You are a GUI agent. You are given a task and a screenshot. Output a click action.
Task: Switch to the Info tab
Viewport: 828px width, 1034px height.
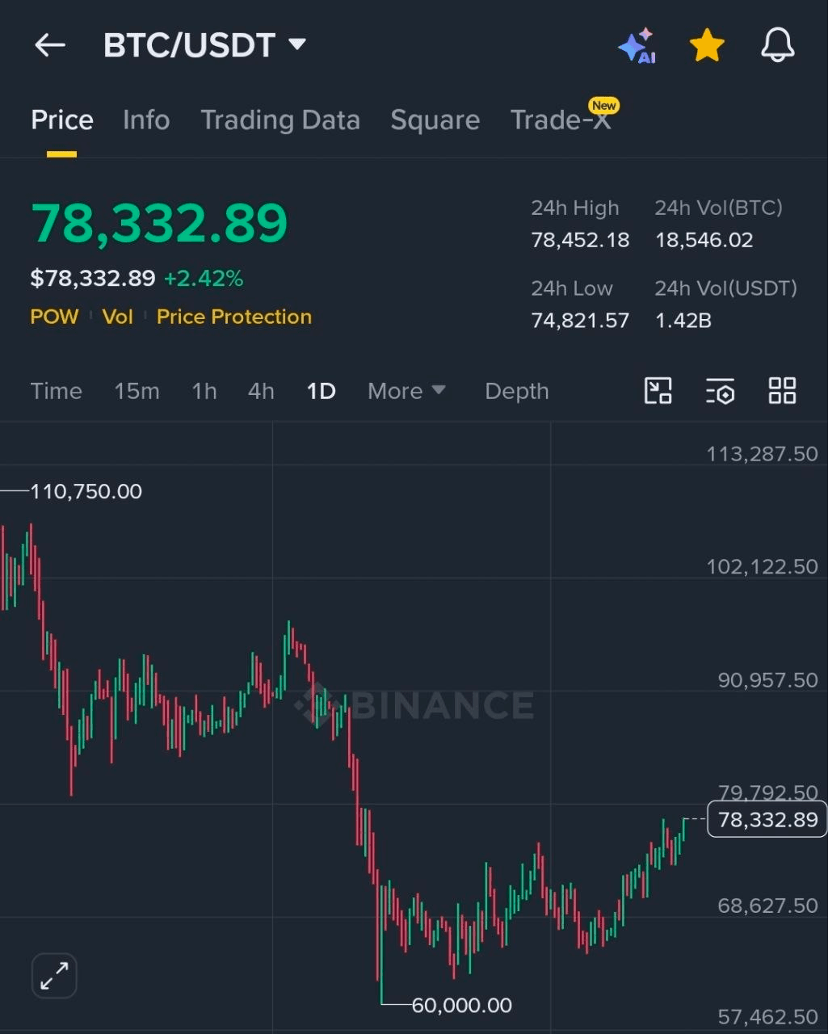pyautogui.click(x=146, y=120)
